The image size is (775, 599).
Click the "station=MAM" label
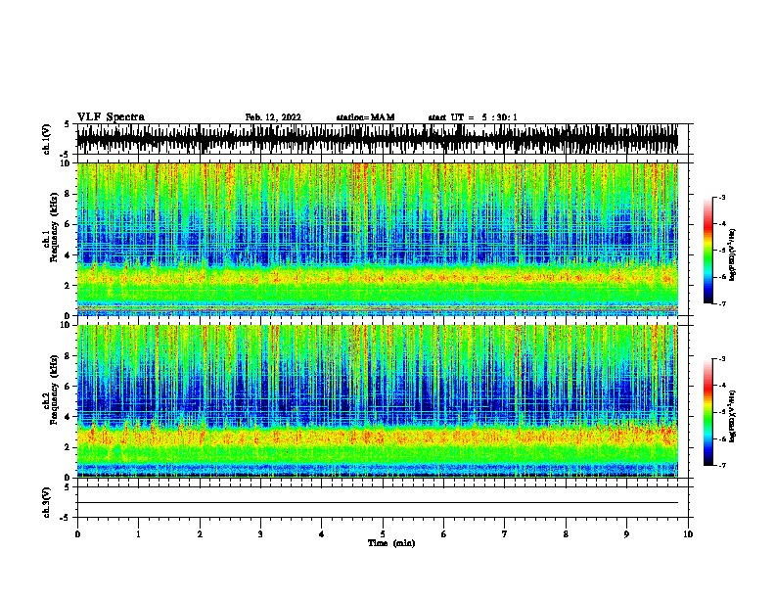pyautogui.click(x=365, y=117)
